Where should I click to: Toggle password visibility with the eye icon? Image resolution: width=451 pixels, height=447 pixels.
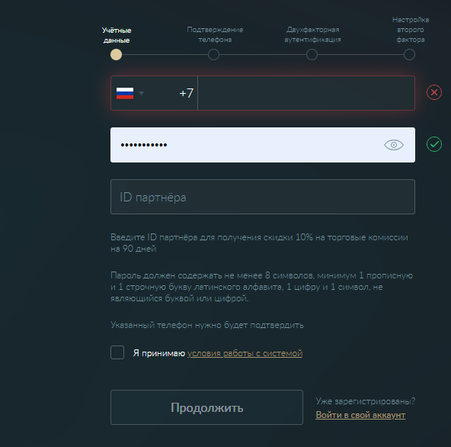tap(394, 145)
